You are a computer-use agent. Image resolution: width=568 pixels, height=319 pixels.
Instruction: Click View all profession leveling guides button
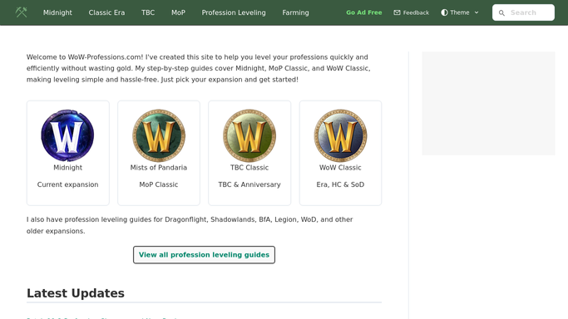(x=204, y=255)
